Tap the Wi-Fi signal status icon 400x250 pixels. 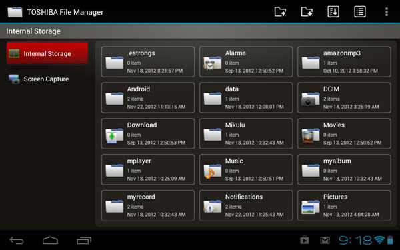379,240
